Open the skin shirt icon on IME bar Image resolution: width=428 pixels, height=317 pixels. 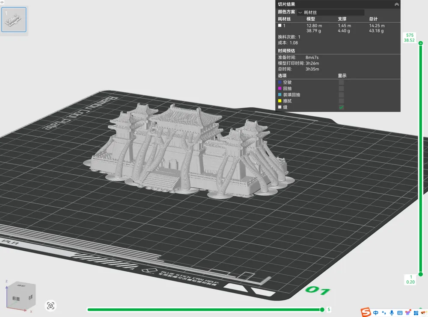[408, 313]
